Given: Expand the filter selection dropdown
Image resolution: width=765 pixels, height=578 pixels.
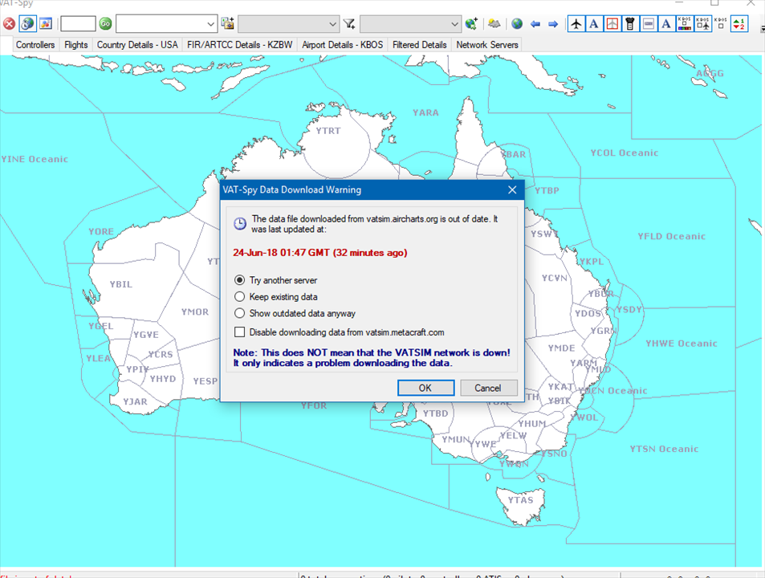Looking at the screenshot, I should (454, 23).
